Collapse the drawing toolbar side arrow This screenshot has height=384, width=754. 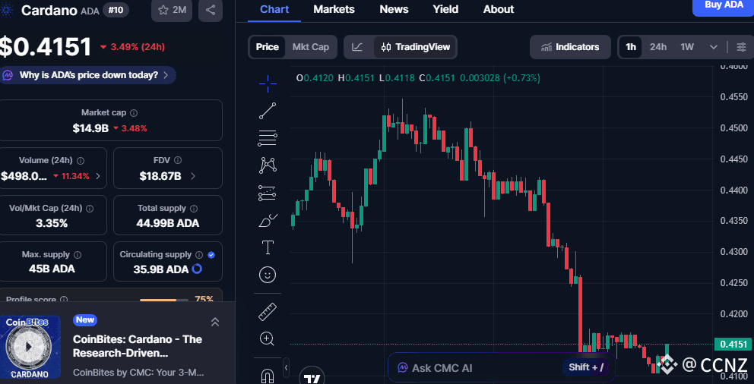(x=286, y=367)
